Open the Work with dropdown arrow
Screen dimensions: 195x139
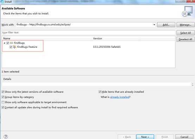coord(154,25)
